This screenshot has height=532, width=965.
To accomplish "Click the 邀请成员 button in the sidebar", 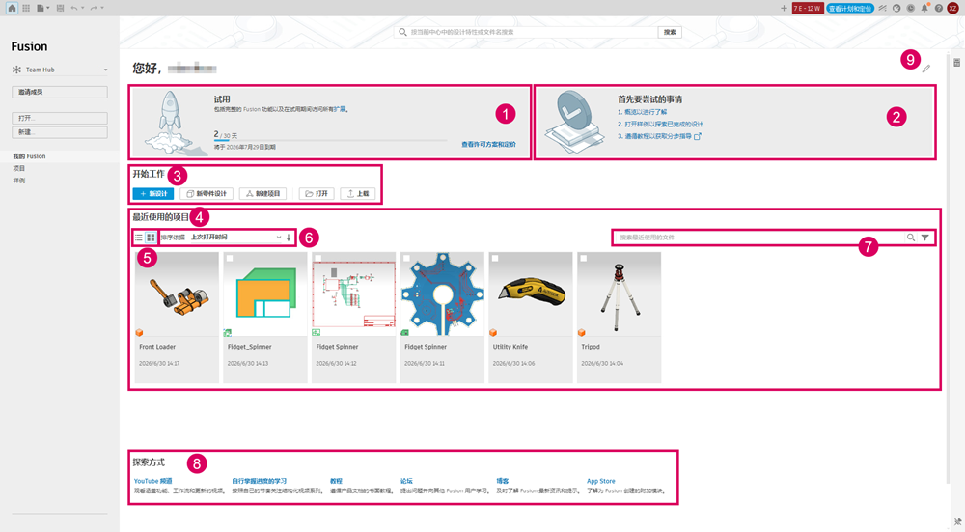I will [60, 92].
